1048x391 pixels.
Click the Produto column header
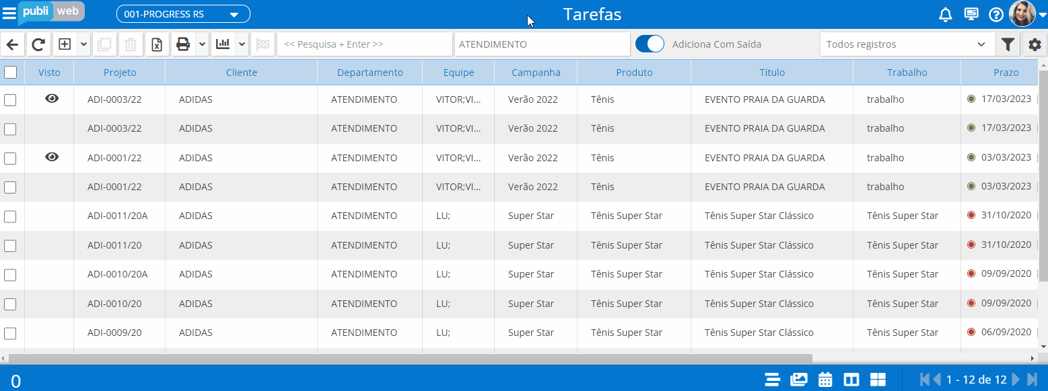click(634, 73)
